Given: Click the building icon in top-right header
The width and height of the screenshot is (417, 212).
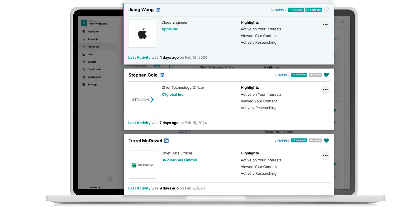Looking at the screenshot, I should [x=342, y=21].
